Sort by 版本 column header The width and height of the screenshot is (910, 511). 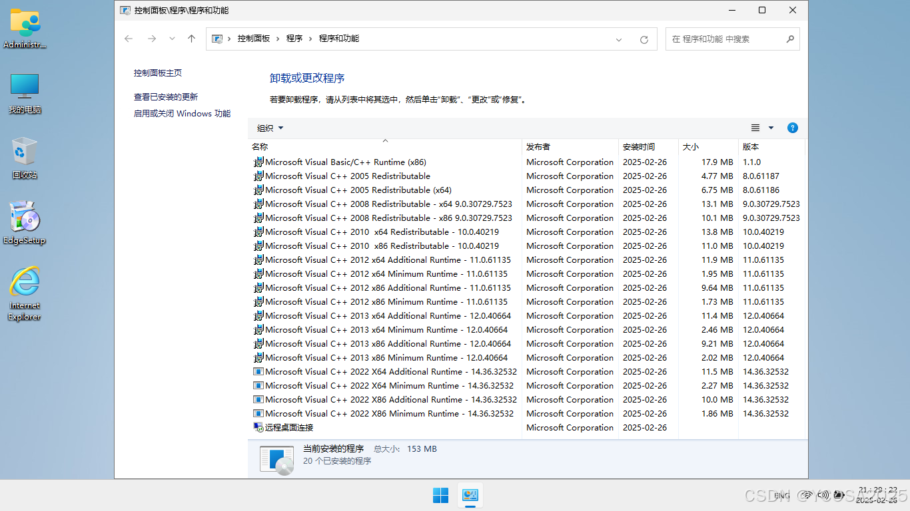click(771, 146)
